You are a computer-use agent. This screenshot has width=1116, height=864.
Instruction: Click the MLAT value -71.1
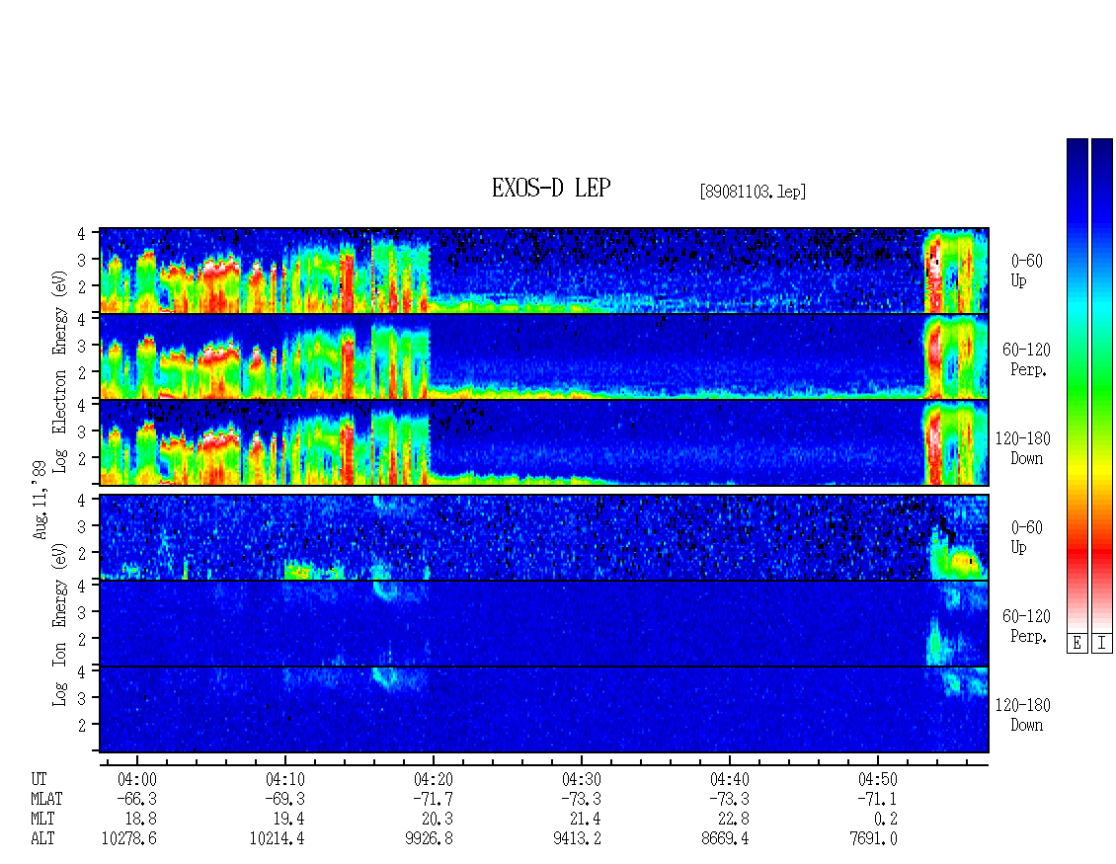click(878, 799)
